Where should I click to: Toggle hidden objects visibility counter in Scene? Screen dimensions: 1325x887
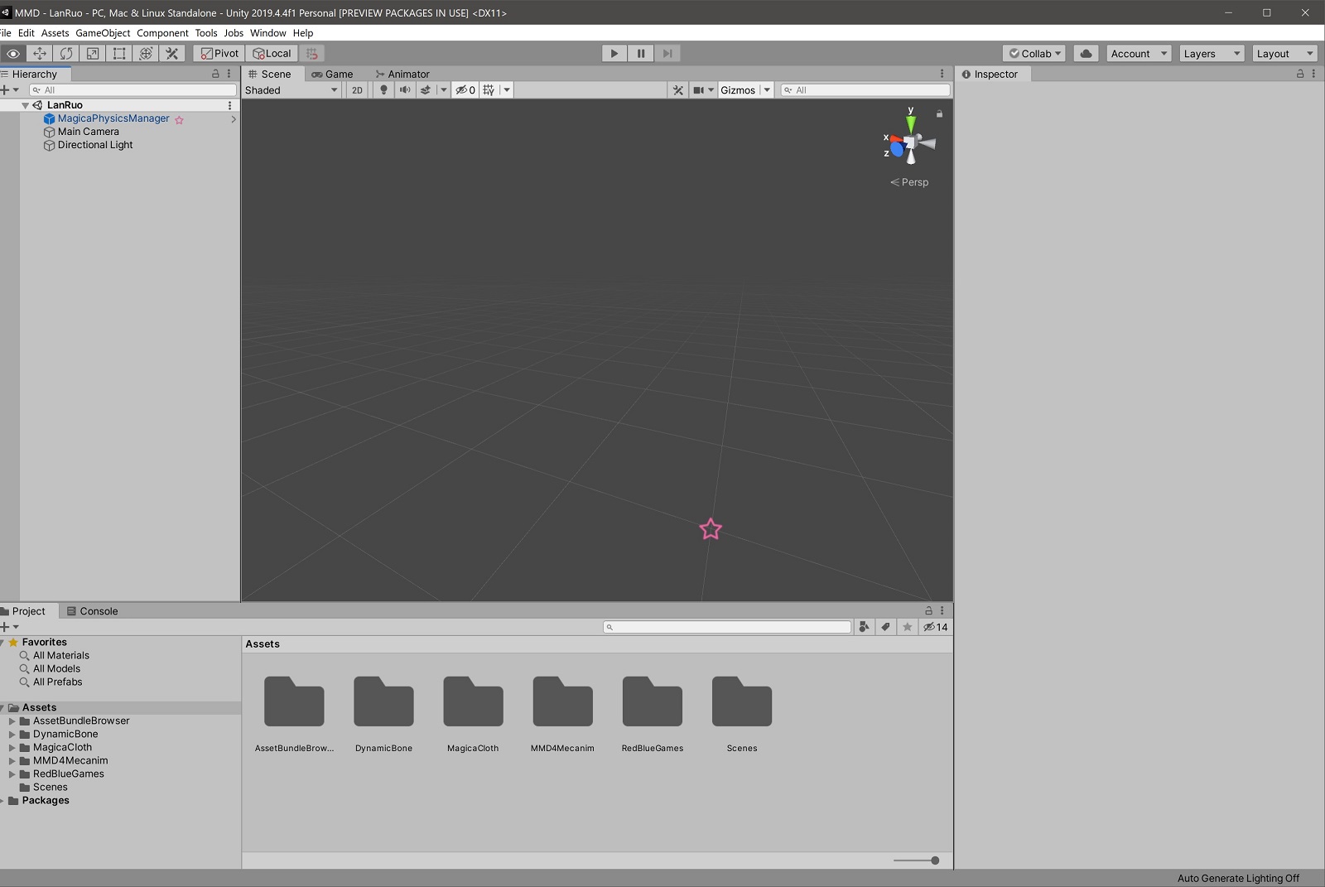(x=465, y=90)
